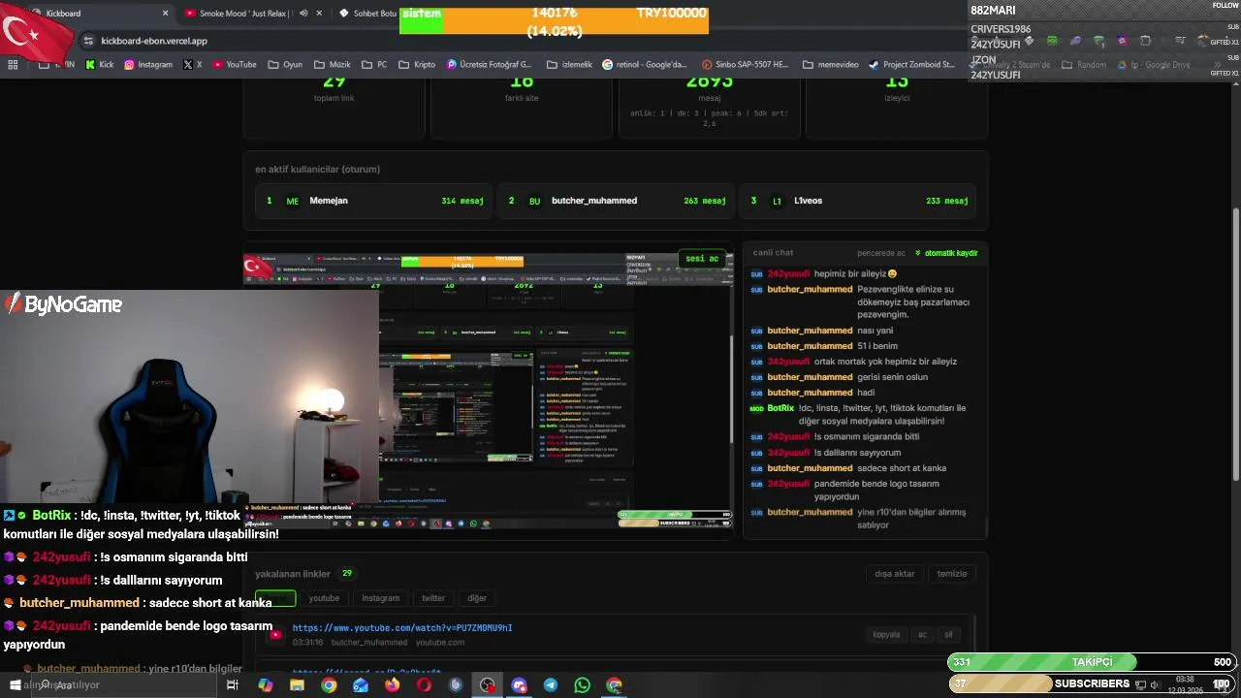
Task: Click 'sil' for the YouTube link
Action: [948, 635]
